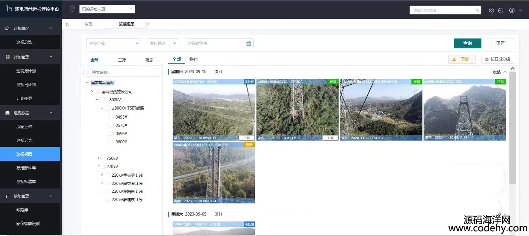Open 原图上传 in sidebar
This screenshot has height=236, width=529.
24,127
